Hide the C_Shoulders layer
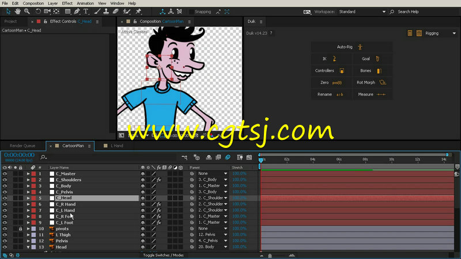Image resolution: width=461 pixels, height=259 pixels. click(x=5, y=180)
